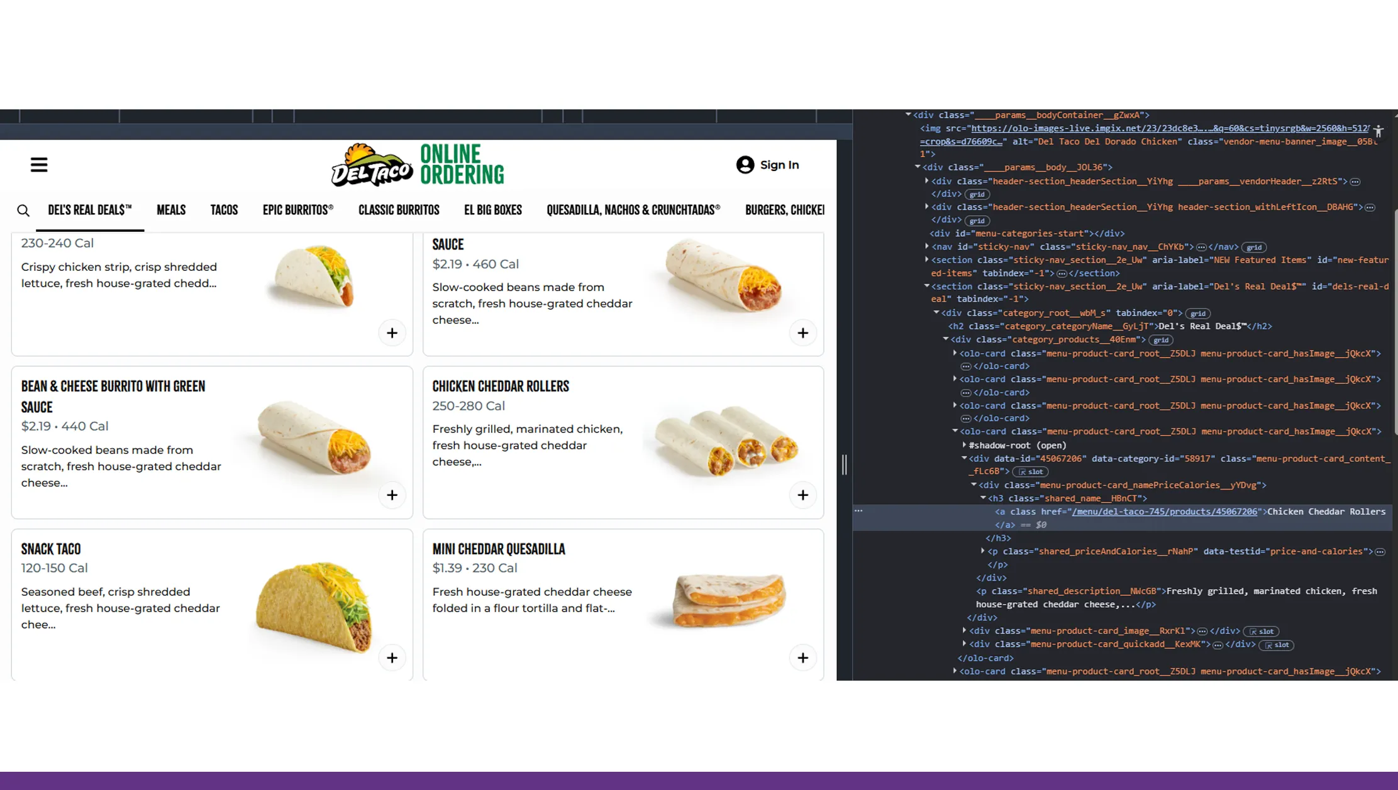Select the Epic Burritos tab
This screenshot has height=790, width=1398.
297,210
